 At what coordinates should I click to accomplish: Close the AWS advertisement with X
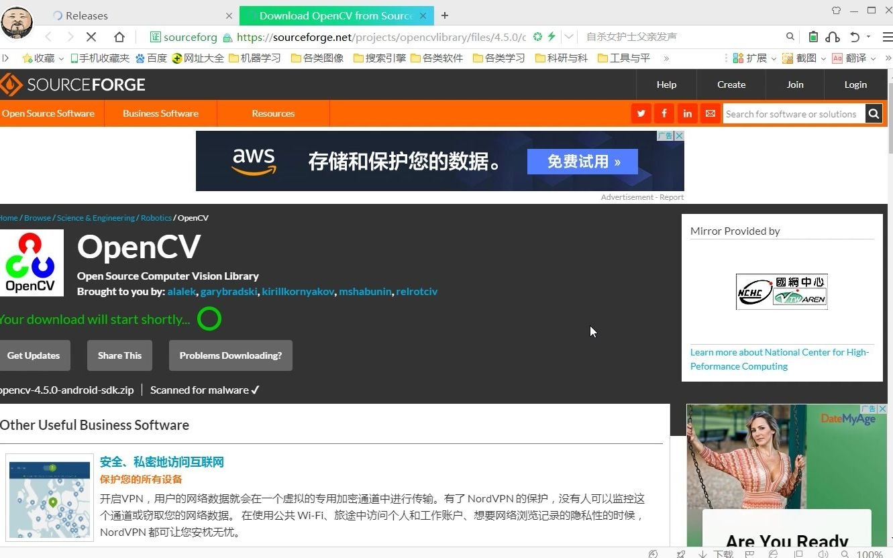click(679, 135)
